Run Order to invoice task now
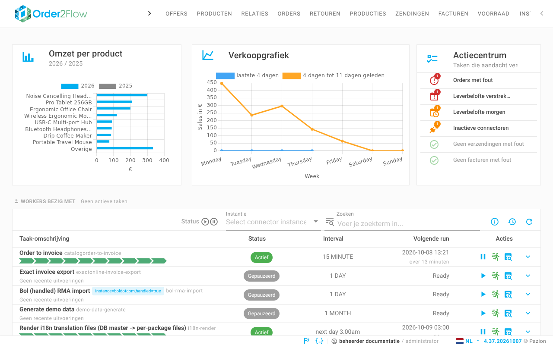The height and width of the screenshot is (345, 553). coord(496,257)
